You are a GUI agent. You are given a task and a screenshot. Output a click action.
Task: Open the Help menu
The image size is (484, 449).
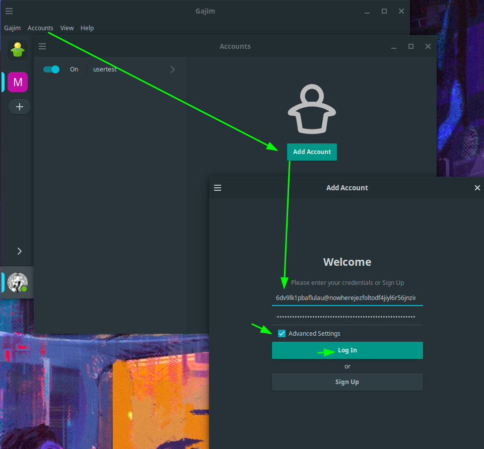click(x=87, y=28)
